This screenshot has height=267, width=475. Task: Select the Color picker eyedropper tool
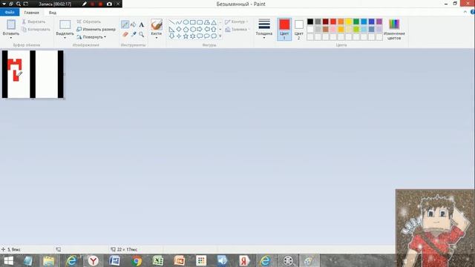(134, 35)
